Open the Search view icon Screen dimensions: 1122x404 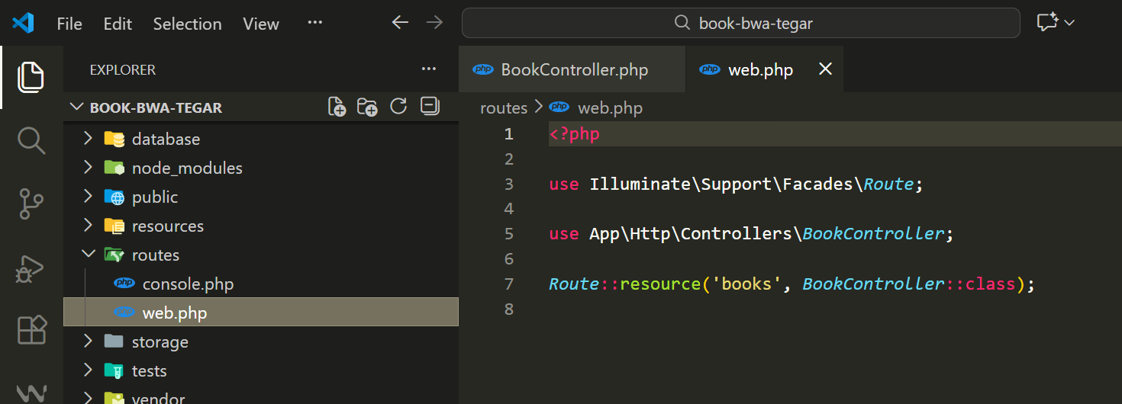click(31, 141)
